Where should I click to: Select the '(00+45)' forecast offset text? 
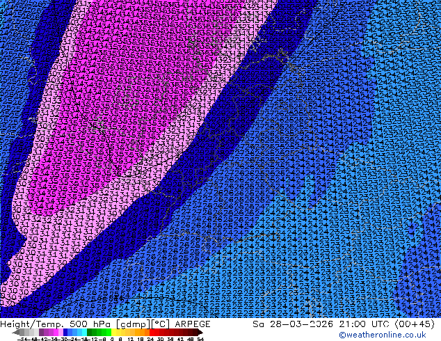[x=415, y=324]
